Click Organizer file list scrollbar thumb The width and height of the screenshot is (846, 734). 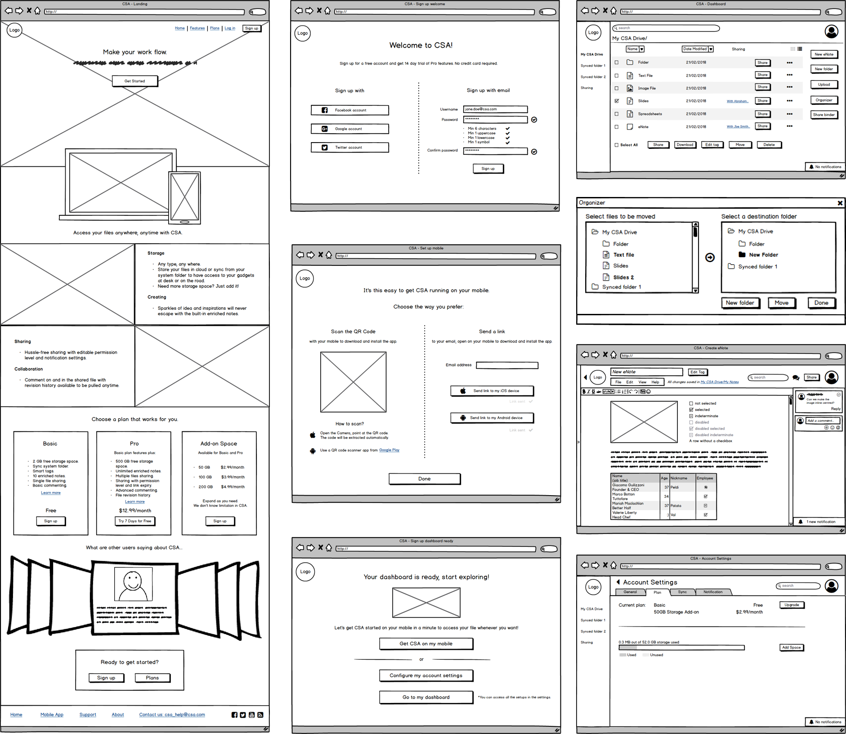pyautogui.click(x=696, y=233)
